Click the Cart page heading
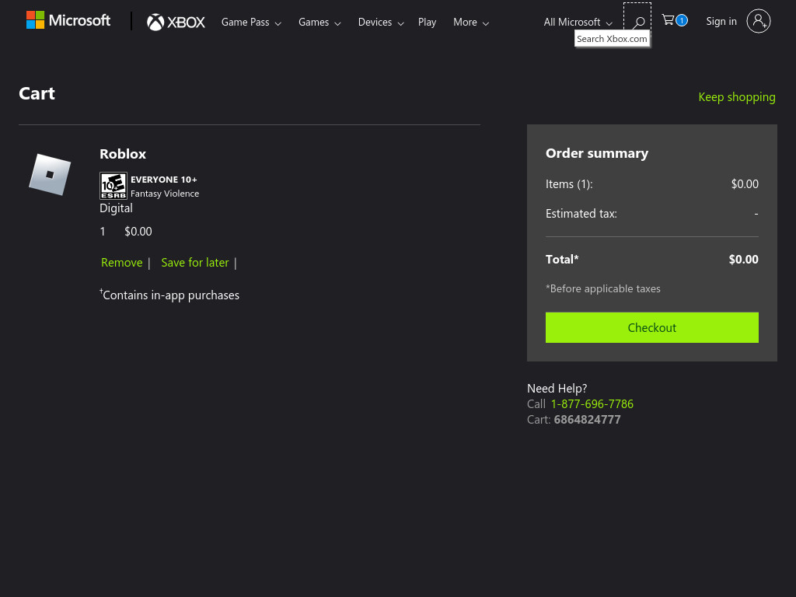Screen dimensions: 796x597 tap(37, 93)
